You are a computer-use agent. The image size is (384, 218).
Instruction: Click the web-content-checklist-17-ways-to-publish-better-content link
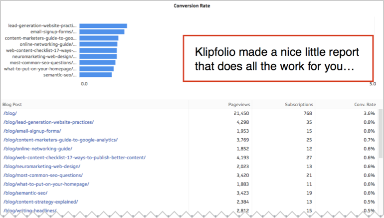coord(74,158)
